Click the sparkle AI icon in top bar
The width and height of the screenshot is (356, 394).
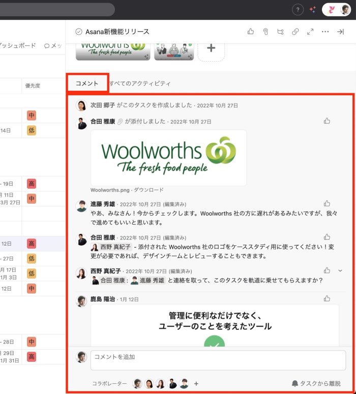pos(313,10)
